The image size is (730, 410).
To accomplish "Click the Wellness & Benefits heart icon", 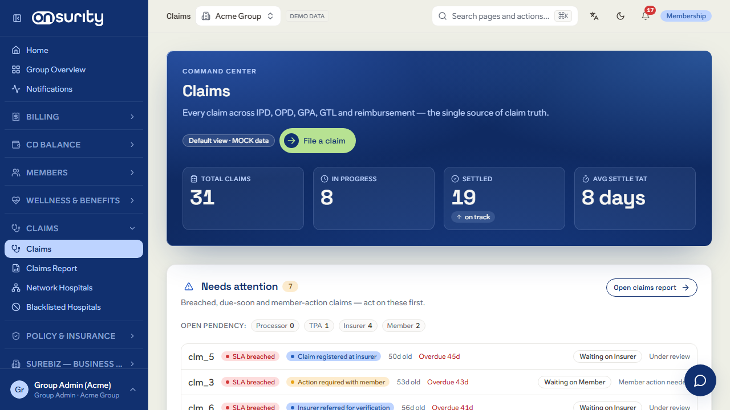I will click(x=16, y=200).
